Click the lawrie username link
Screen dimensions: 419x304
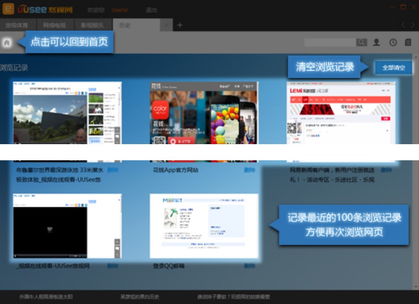120,10
